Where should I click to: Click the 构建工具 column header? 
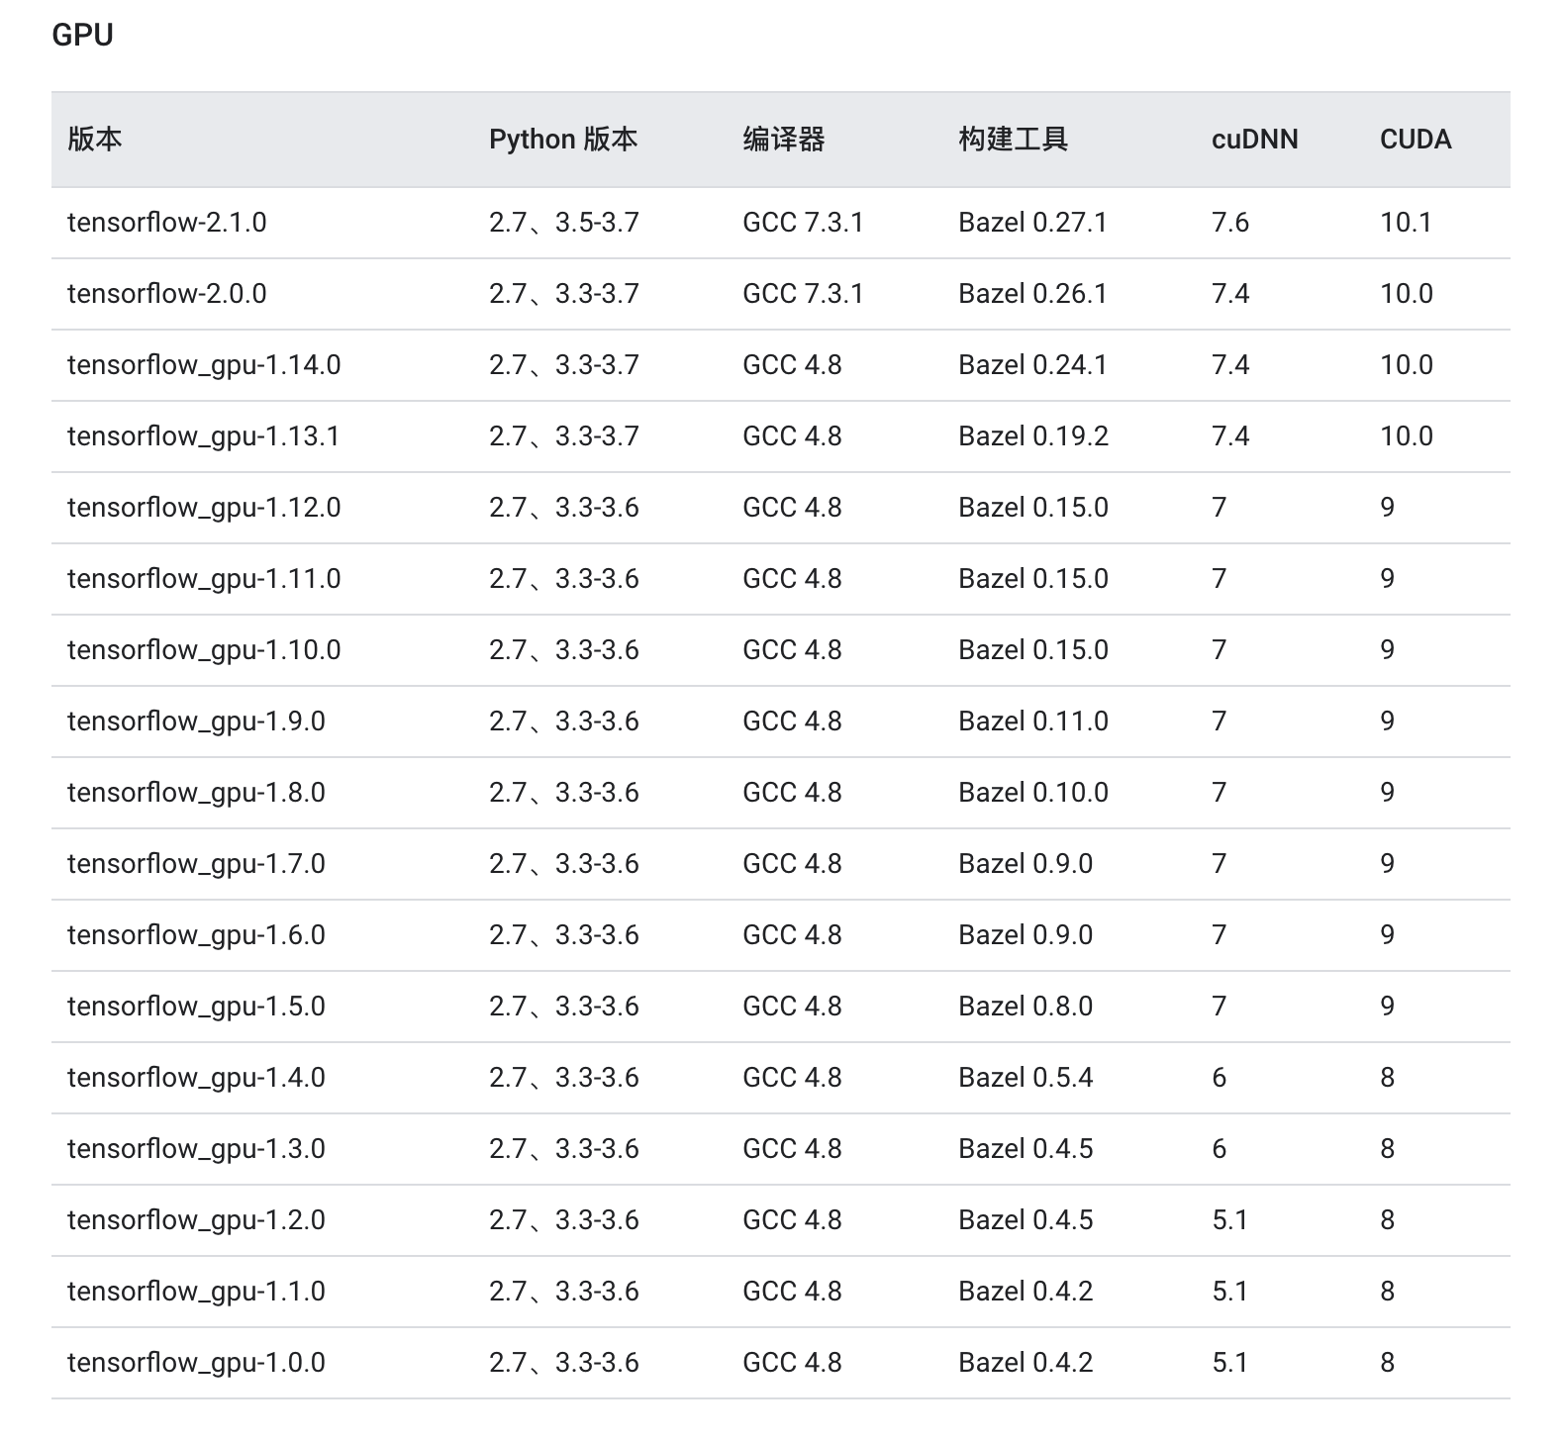pyautogui.click(x=1014, y=140)
